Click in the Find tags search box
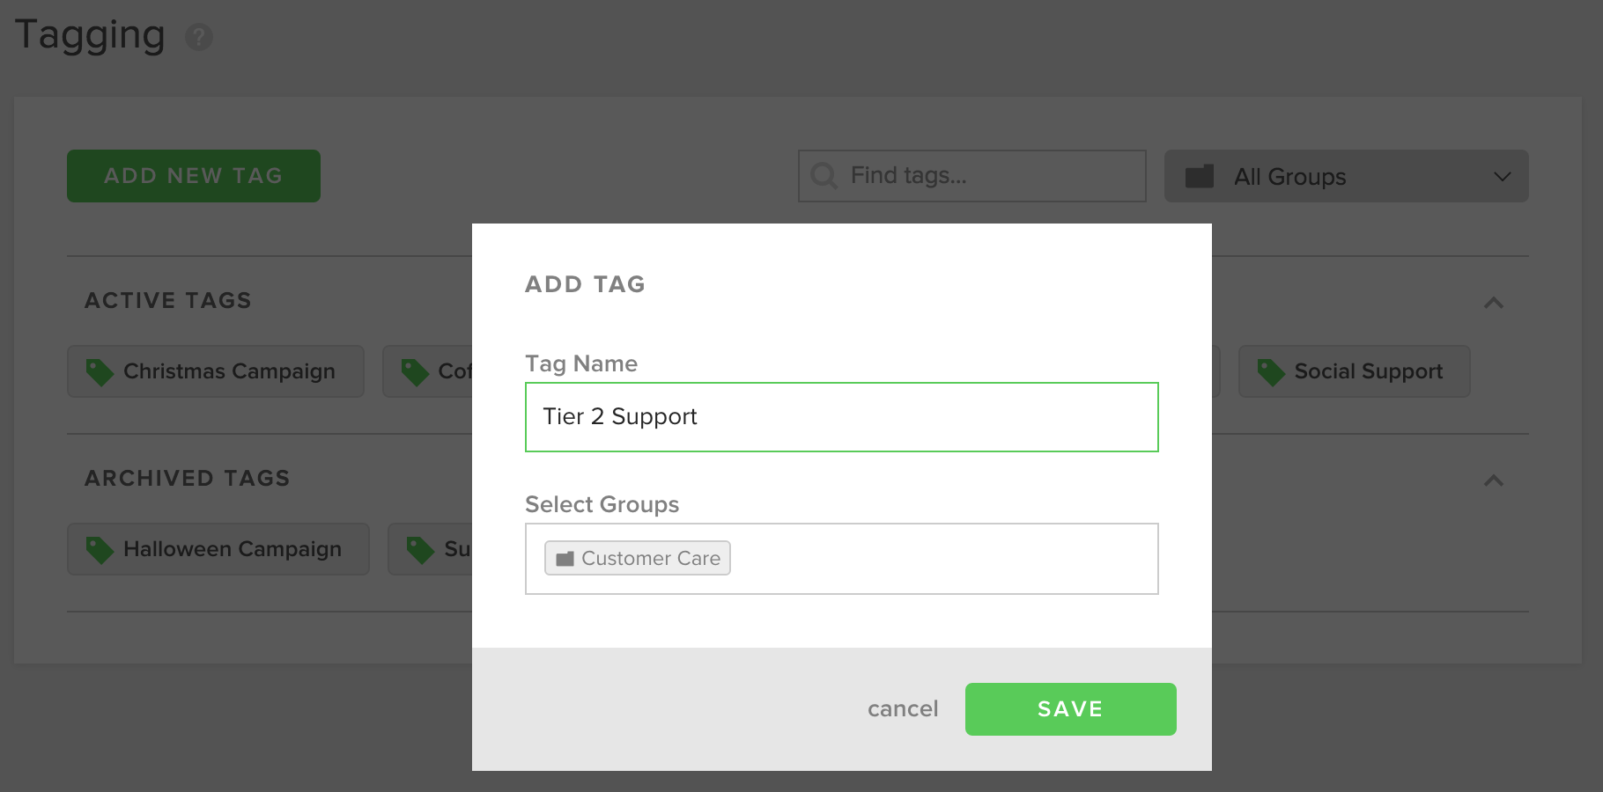1603x792 pixels. click(971, 176)
